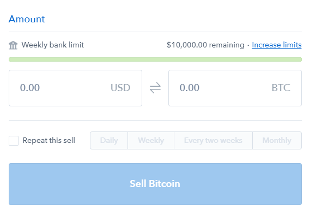Click the 0.00 placeholder in BTC box
The height and width of the screenshot is (216, 310).
(x=190, y=88)
